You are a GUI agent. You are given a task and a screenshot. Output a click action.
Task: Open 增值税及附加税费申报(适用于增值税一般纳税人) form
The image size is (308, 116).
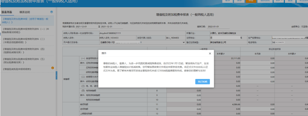27,21
